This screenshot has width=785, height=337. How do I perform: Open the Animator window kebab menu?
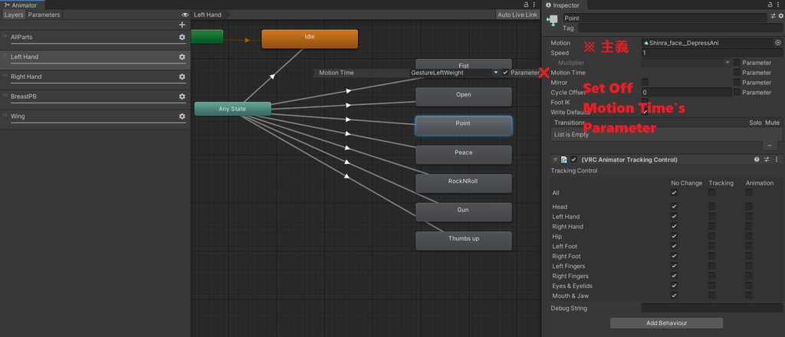coord(534,5)
